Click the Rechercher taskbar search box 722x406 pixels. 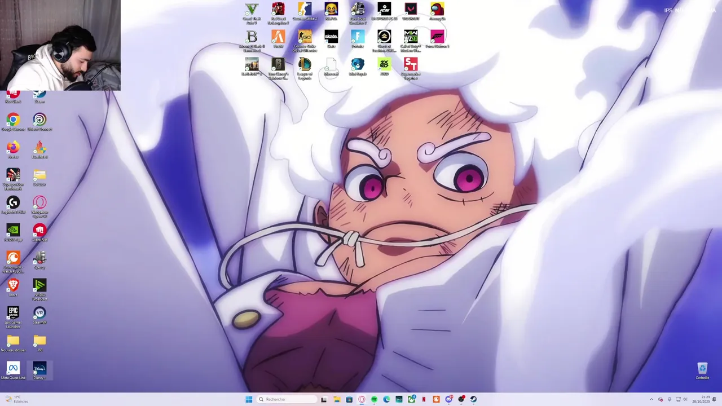[287, 399]
